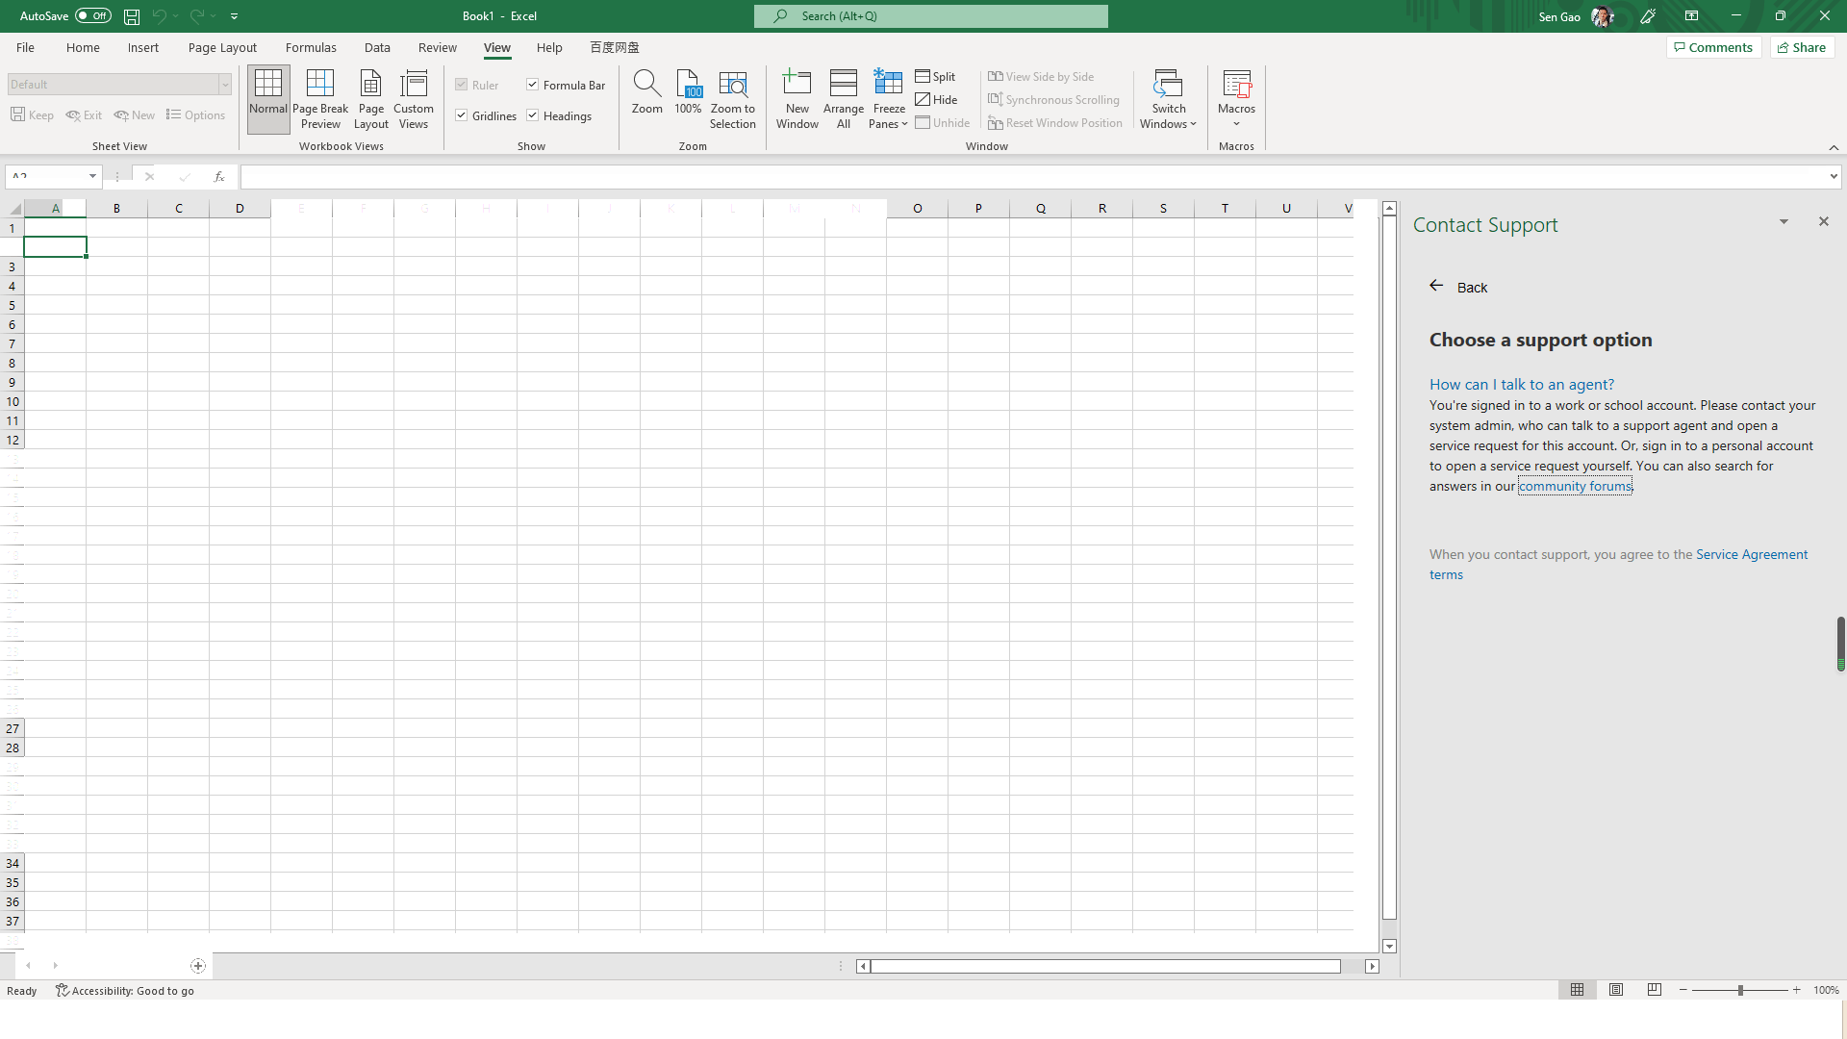Open Custom Views dialog

coord(414,99)
